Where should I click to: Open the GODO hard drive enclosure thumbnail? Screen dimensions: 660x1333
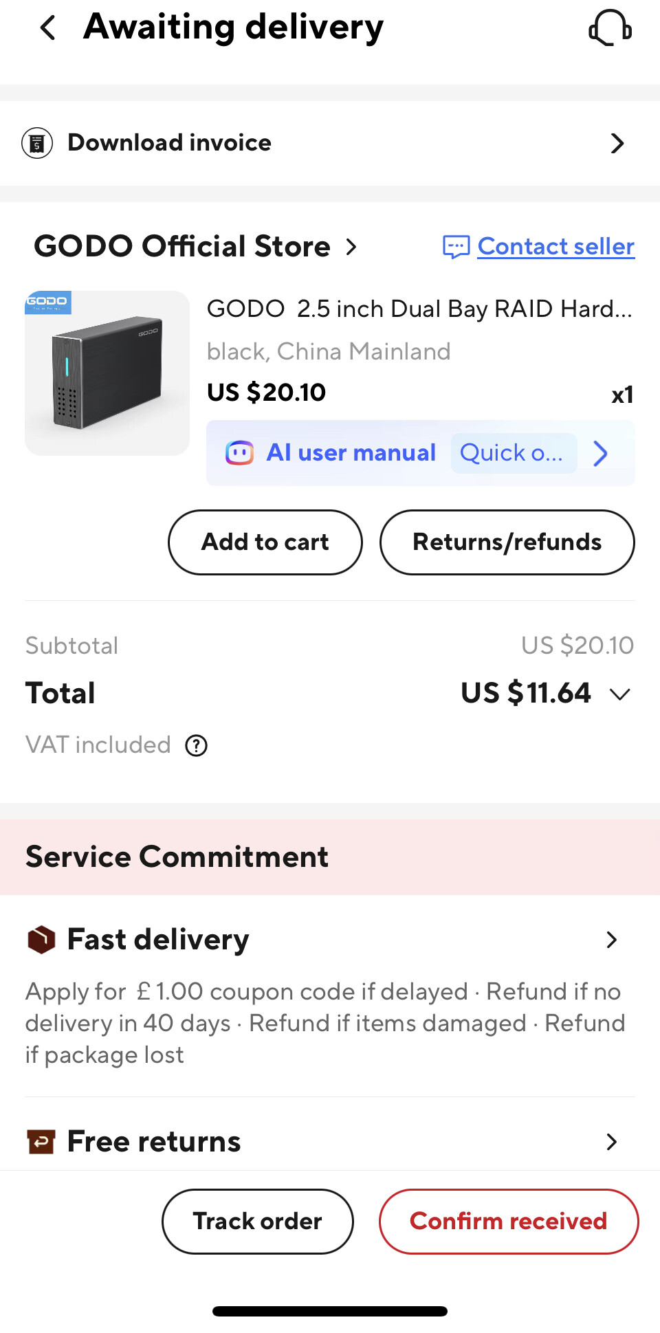tap(107, 373)
